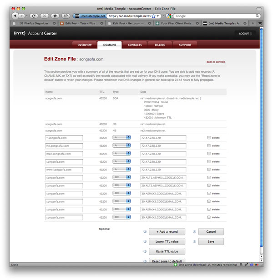Stop loading with the X toolbar button
Image resolution: width=273 pixels, height=280 pixels.
click(44, 16)
